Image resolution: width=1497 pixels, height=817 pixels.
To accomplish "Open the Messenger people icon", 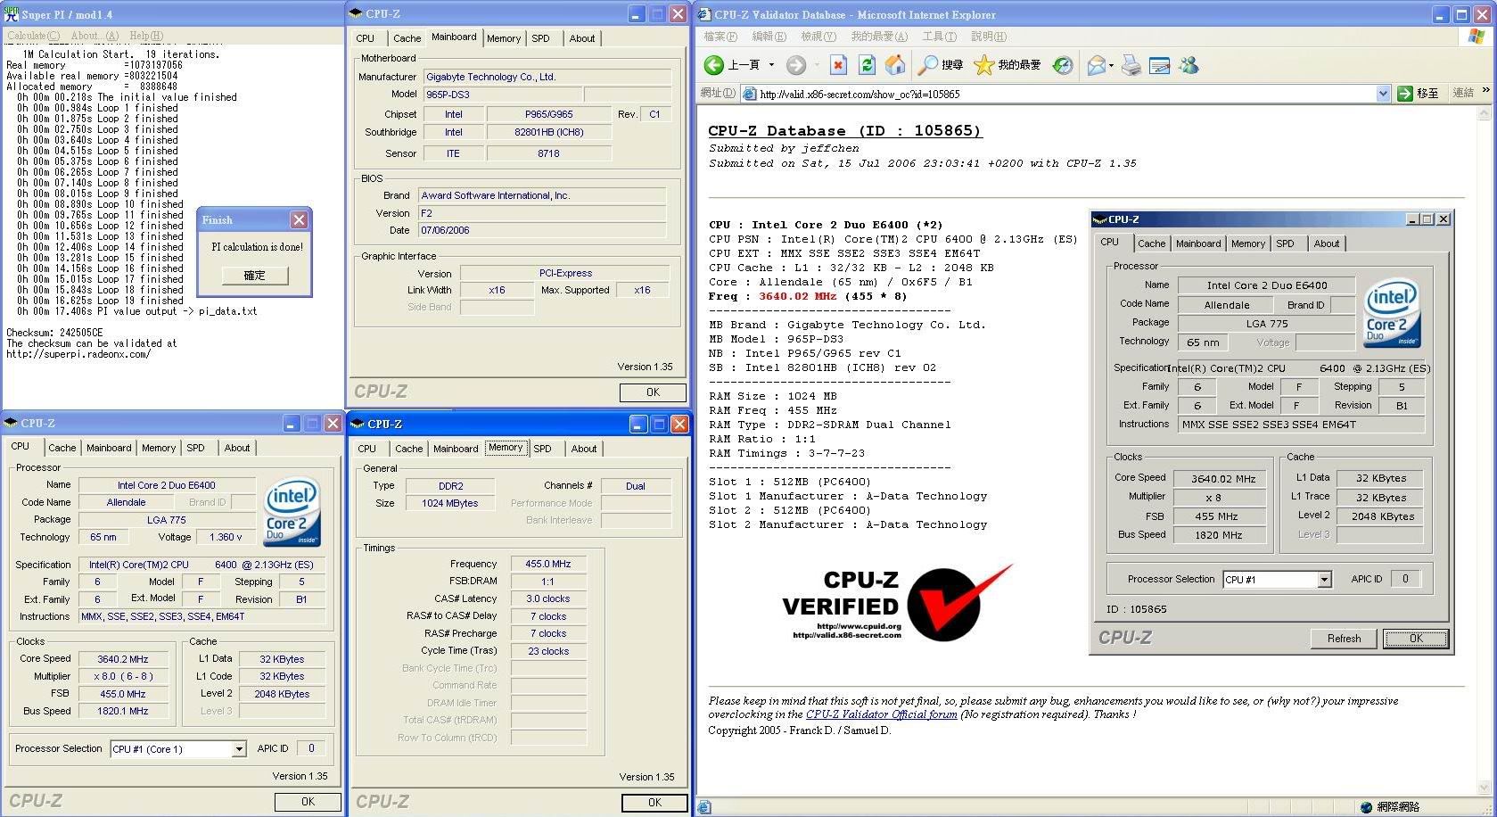I will tap(1189, 65).
